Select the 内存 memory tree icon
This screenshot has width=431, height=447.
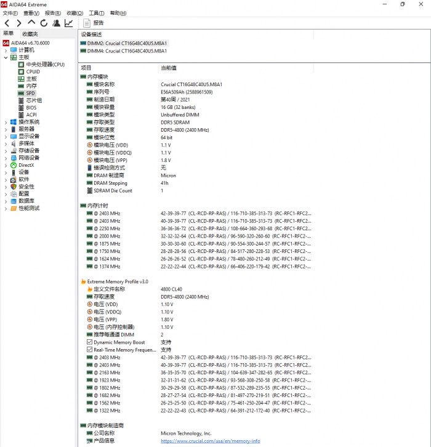pyautogui.click(x=21, y=86)
